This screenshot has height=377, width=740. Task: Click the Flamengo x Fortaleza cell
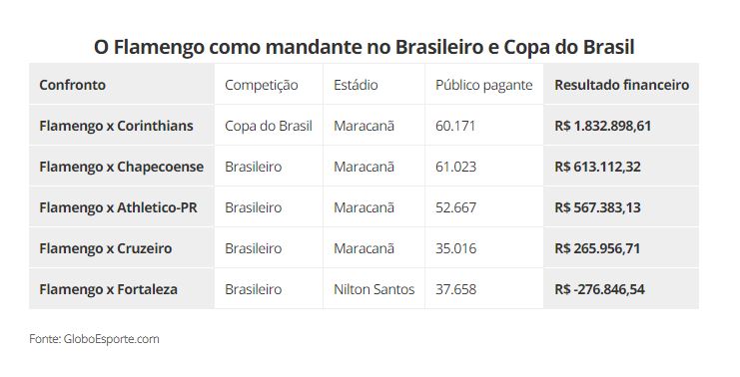(108, 289)
